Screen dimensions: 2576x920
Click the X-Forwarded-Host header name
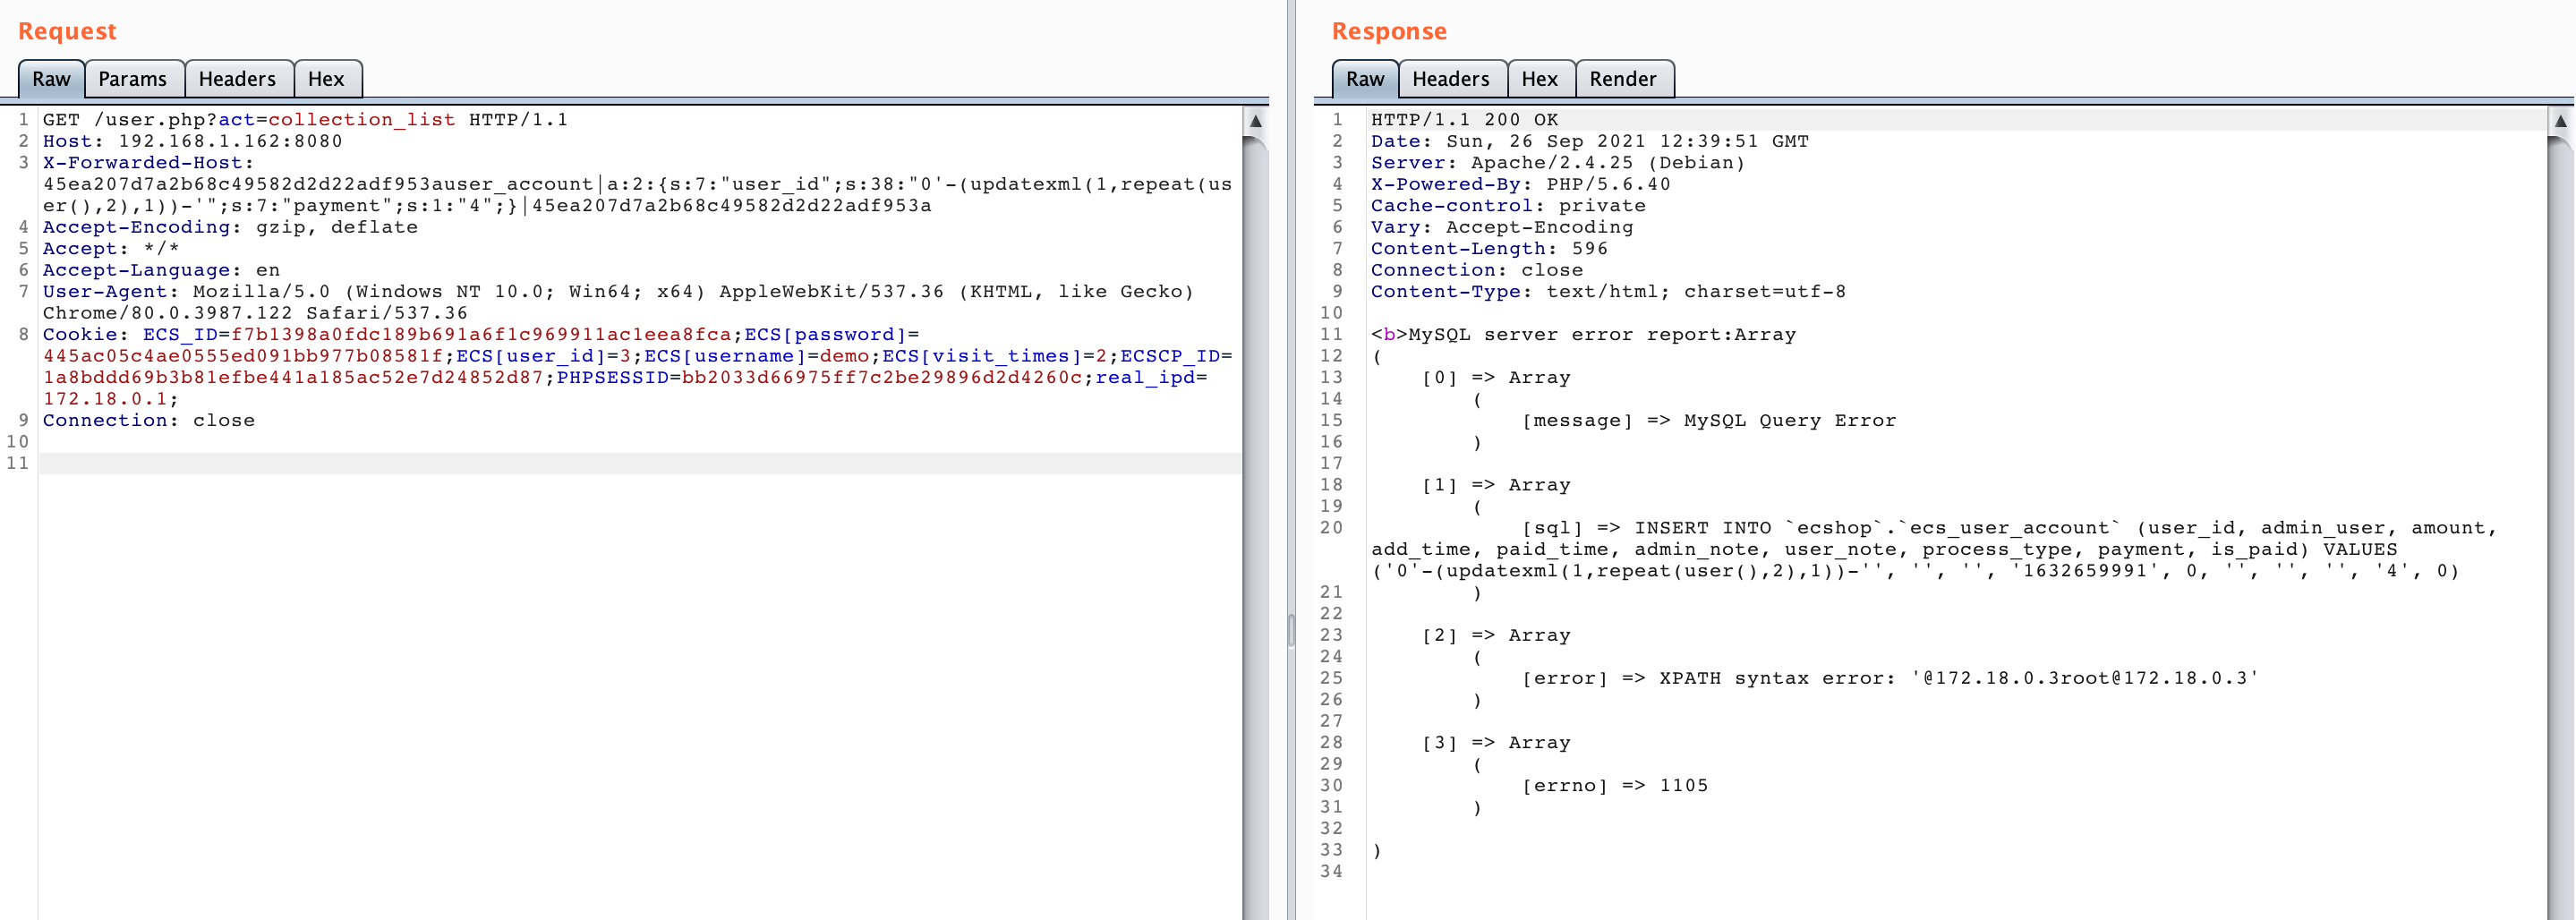(148, 163)
